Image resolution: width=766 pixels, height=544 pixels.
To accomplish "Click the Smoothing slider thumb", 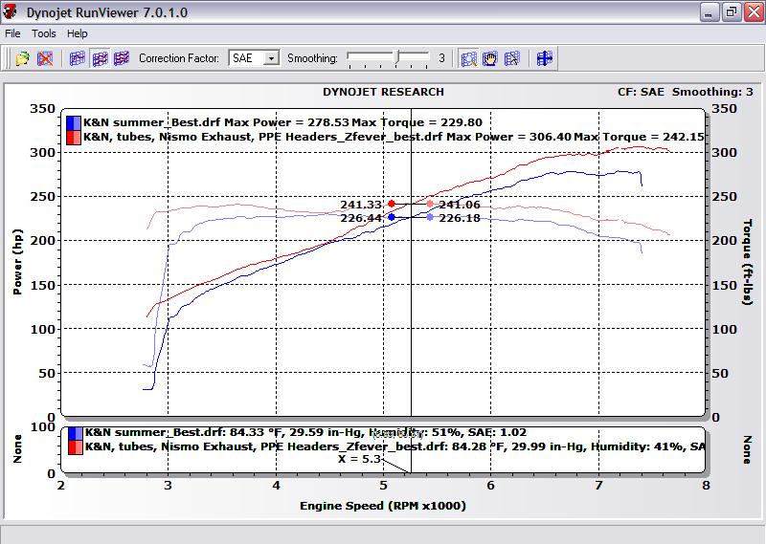I will pyautogui.click(x=398, y=56).
